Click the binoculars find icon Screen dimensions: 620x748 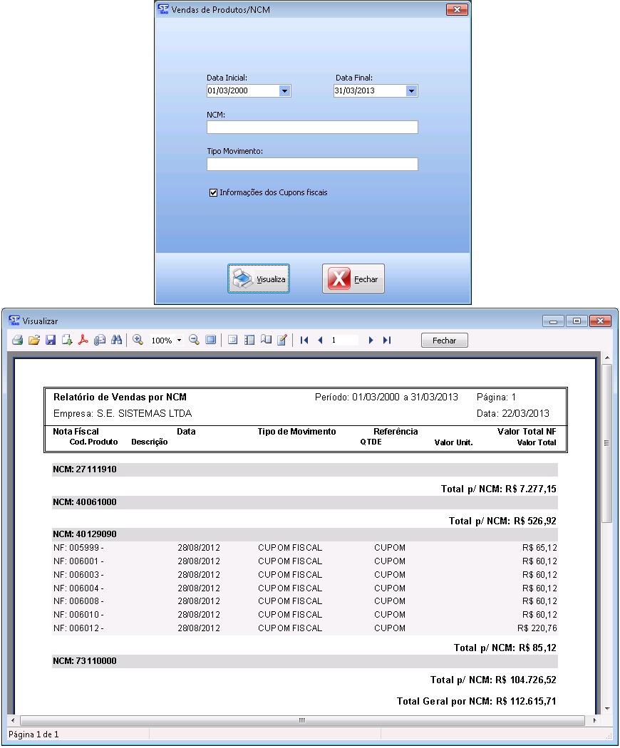[116, 341]
